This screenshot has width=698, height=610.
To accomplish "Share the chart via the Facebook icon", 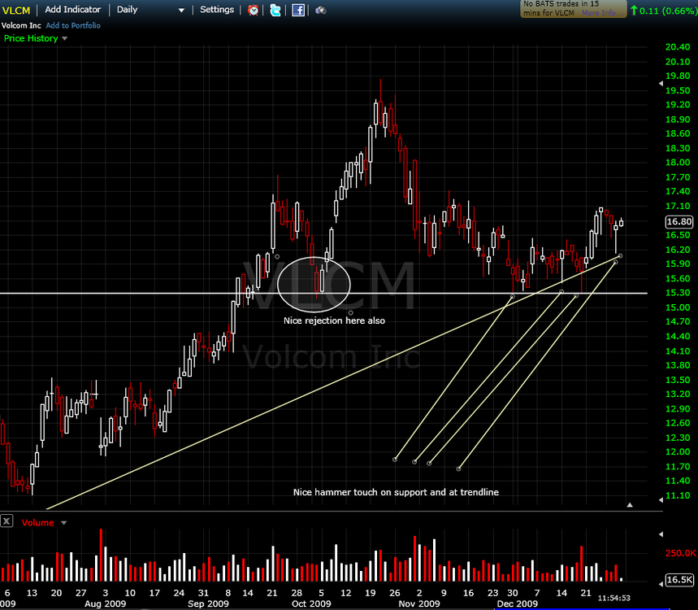I will [297, 11].
